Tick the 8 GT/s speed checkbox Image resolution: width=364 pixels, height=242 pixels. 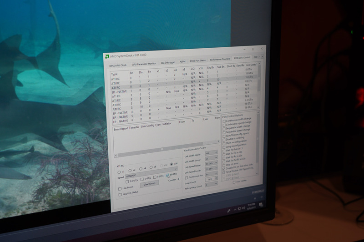[x=155, y=177]
